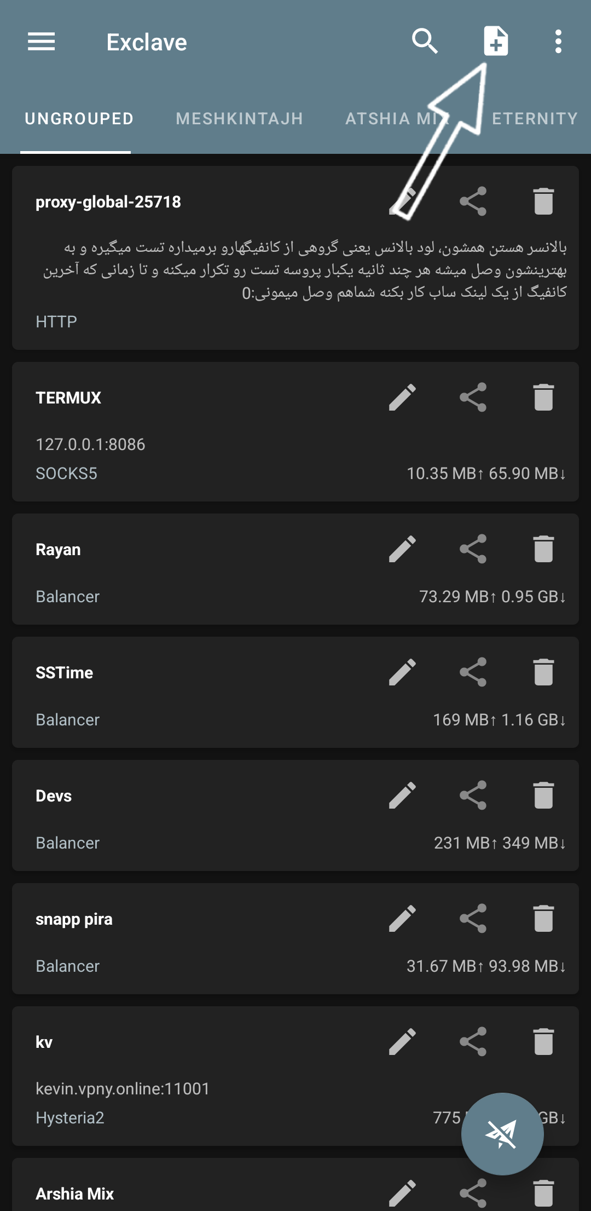Share the snapp pira profile
The height and width of the screenshot is (1211, 591).
click(x=473, y=919)
